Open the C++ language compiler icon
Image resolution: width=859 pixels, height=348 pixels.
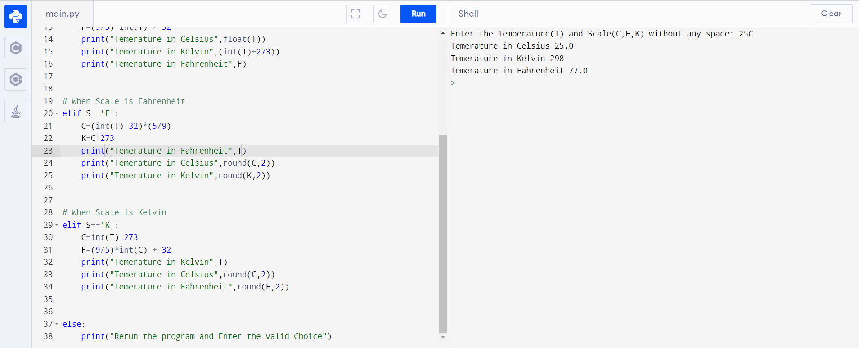point(16,80)
